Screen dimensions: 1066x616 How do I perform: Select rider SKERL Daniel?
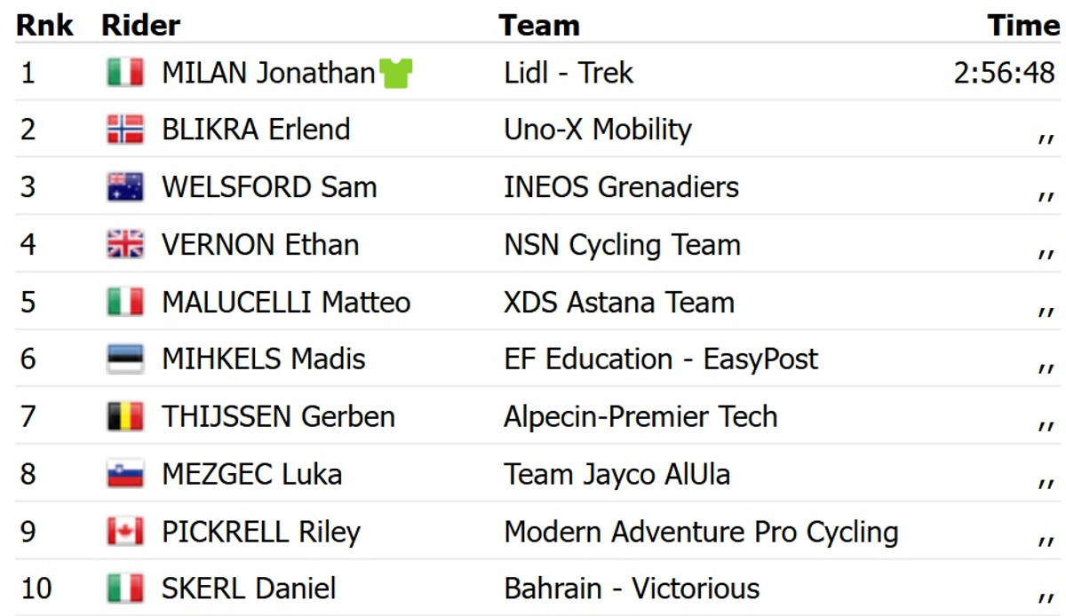249,588
